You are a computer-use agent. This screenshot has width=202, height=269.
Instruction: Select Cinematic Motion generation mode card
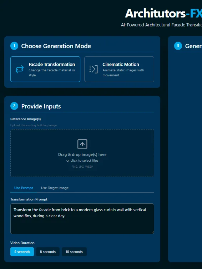(119, 69)
